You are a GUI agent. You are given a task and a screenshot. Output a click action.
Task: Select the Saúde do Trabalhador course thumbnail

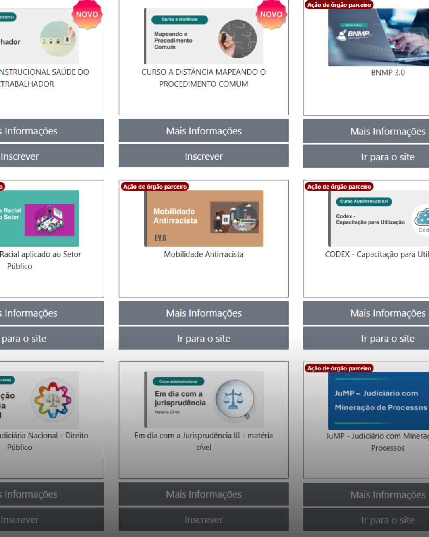click(40, 36)
